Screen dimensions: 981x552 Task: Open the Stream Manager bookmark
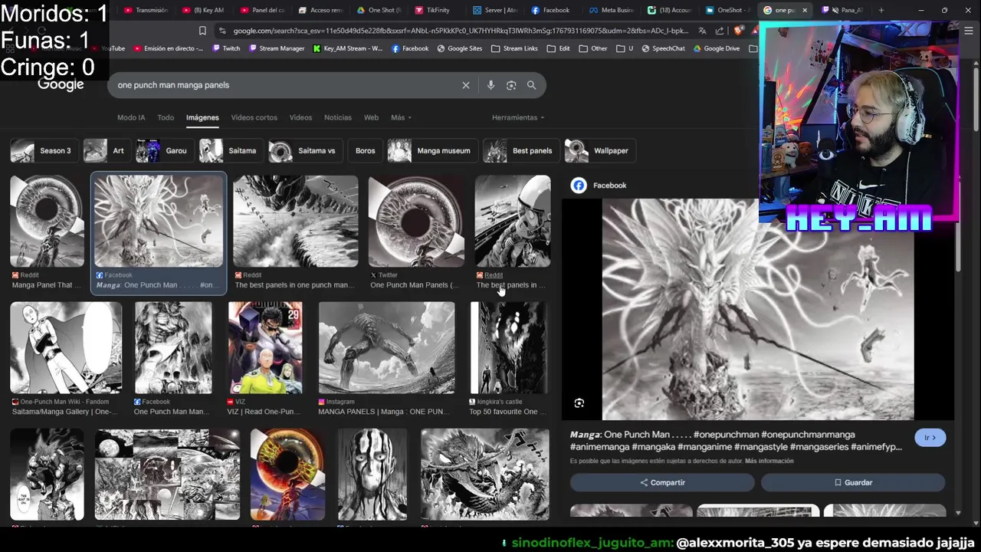(x=276, y=48)
